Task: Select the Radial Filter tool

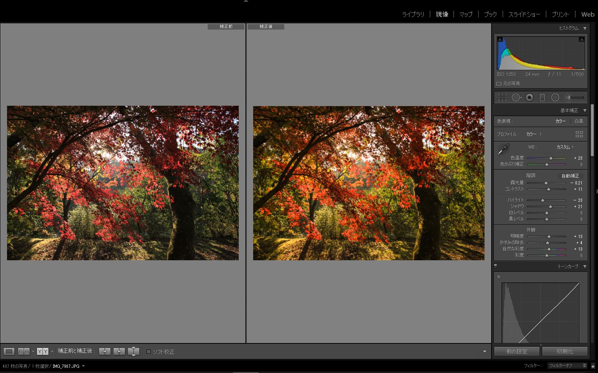Action: pyautogui.click(x=555, y=98)
